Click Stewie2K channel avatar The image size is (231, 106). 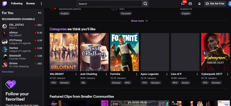pyautogui.click(x=5, y=57)
